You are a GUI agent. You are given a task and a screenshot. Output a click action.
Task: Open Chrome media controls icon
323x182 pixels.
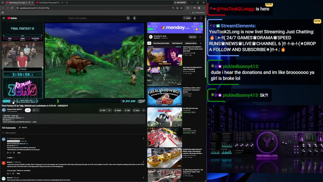(x=194, y=8)
